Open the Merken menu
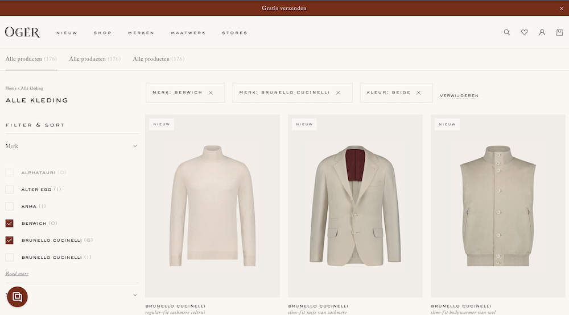 [x=141, y=33]
